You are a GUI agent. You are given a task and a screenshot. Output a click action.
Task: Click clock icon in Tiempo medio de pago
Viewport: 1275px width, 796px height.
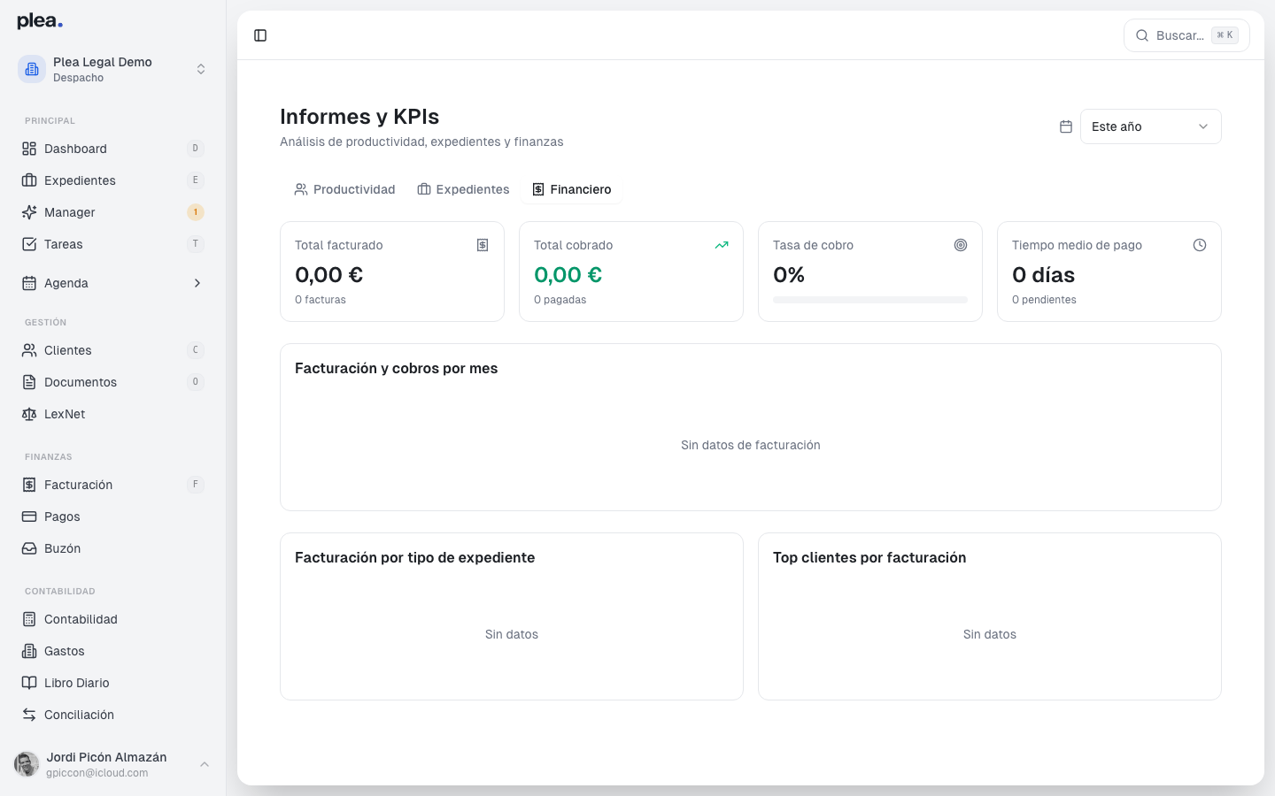click(1200, 245)
